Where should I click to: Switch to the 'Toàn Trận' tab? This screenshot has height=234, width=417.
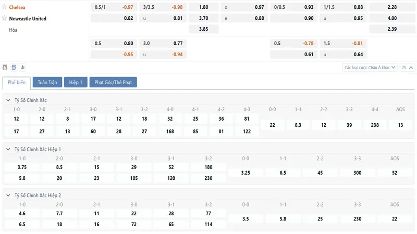pos(47,82)
